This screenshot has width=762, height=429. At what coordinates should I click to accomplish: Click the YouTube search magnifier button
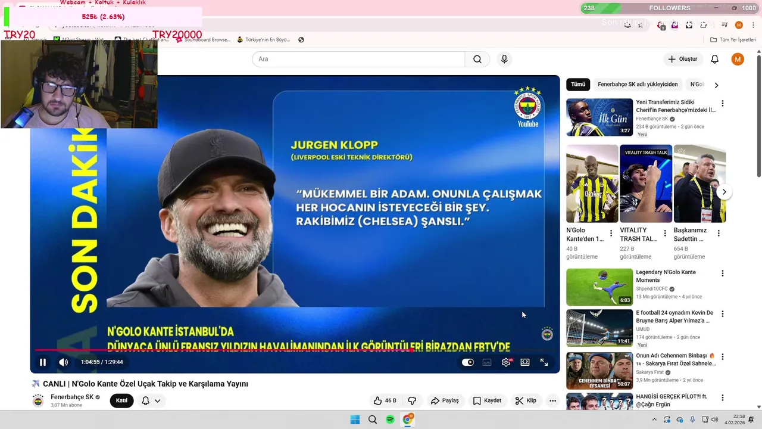(477, 59)
